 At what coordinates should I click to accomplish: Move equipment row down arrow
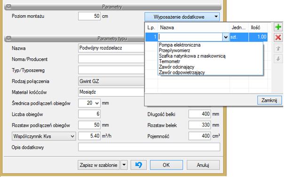[278, 58]
